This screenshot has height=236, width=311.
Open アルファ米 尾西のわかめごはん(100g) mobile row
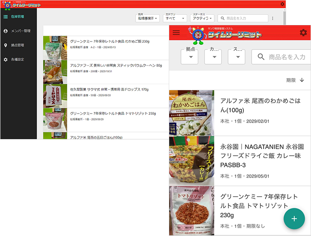[x=240, y=113]
